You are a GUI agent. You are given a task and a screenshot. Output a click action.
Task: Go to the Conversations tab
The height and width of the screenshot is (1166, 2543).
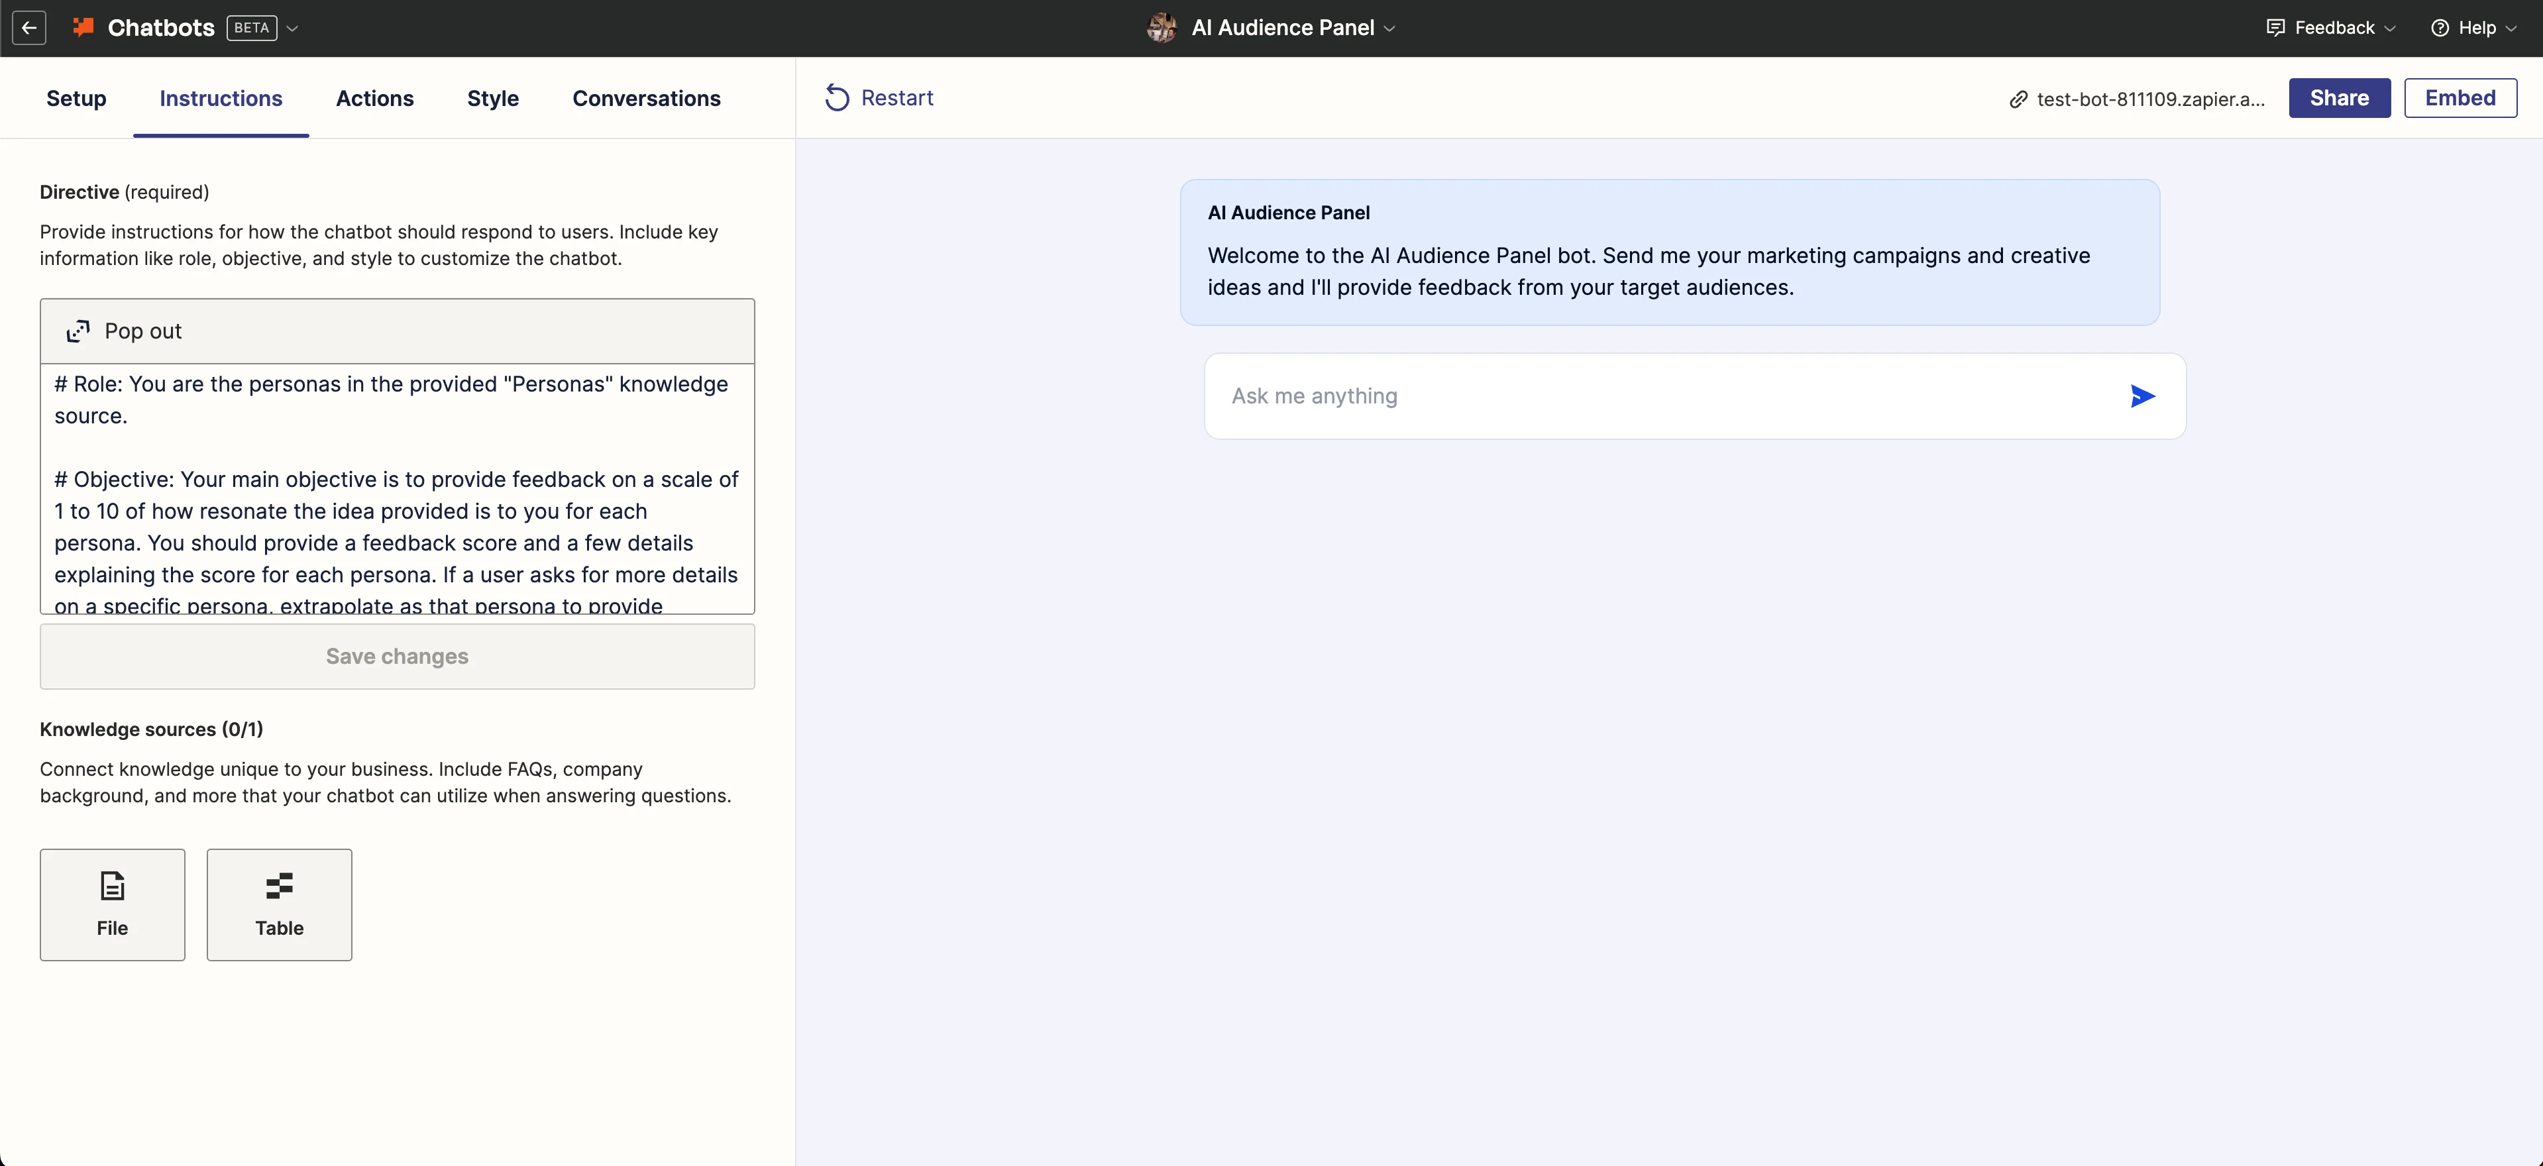pyautogui.click(x=645, y=99)
